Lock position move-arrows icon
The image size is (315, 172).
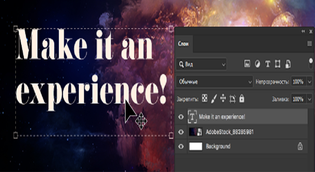pyautogui.click(x=223, y=99)
